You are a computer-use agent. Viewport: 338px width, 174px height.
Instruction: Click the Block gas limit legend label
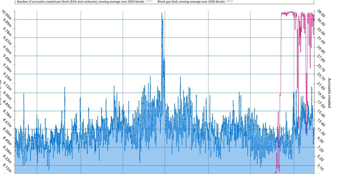pos(191,2)
